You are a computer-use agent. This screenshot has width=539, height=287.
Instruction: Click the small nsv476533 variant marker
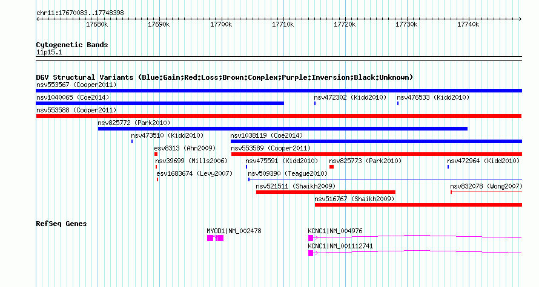[398, 103]
